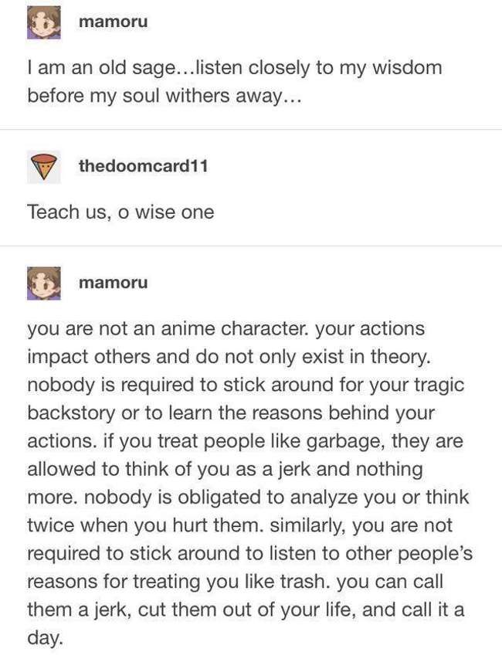502x669 pixels.
Task: Select the line "more. nobody is obligated to analyze"
Action: click(x=248, y=498)
